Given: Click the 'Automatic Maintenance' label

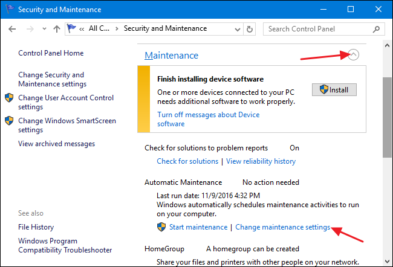Looking at the screenshot, I should (183, 182).
